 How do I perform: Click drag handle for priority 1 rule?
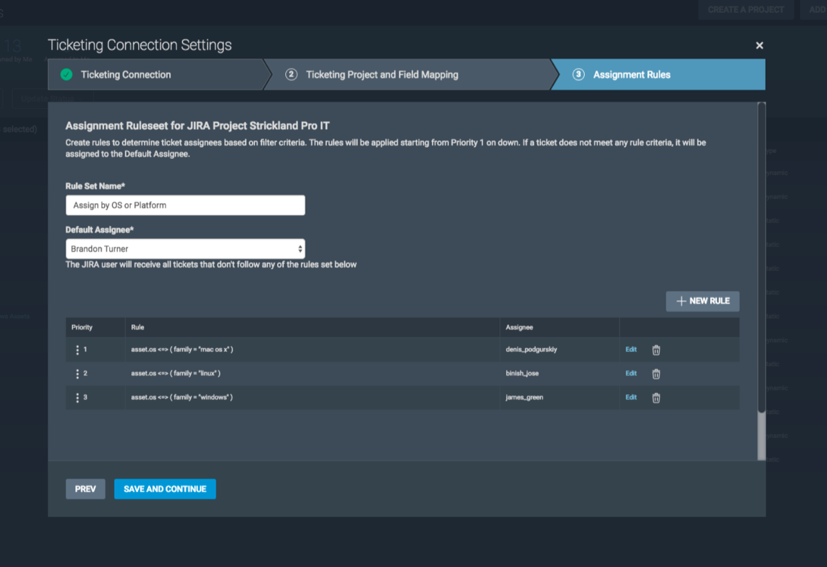(x=78, y=350)
